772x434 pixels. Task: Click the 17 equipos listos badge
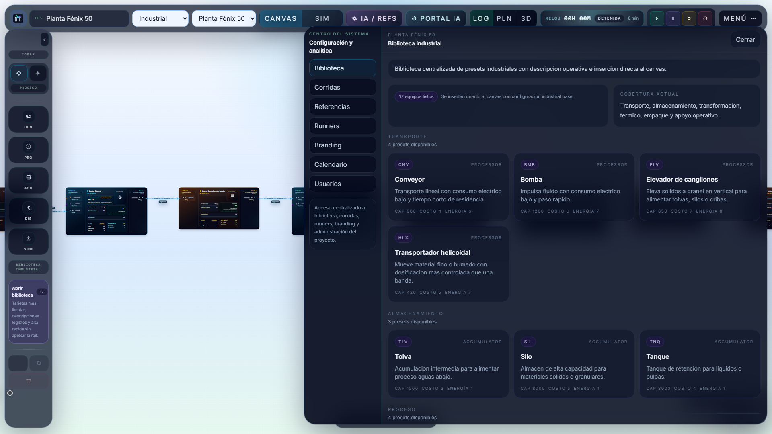416,96
